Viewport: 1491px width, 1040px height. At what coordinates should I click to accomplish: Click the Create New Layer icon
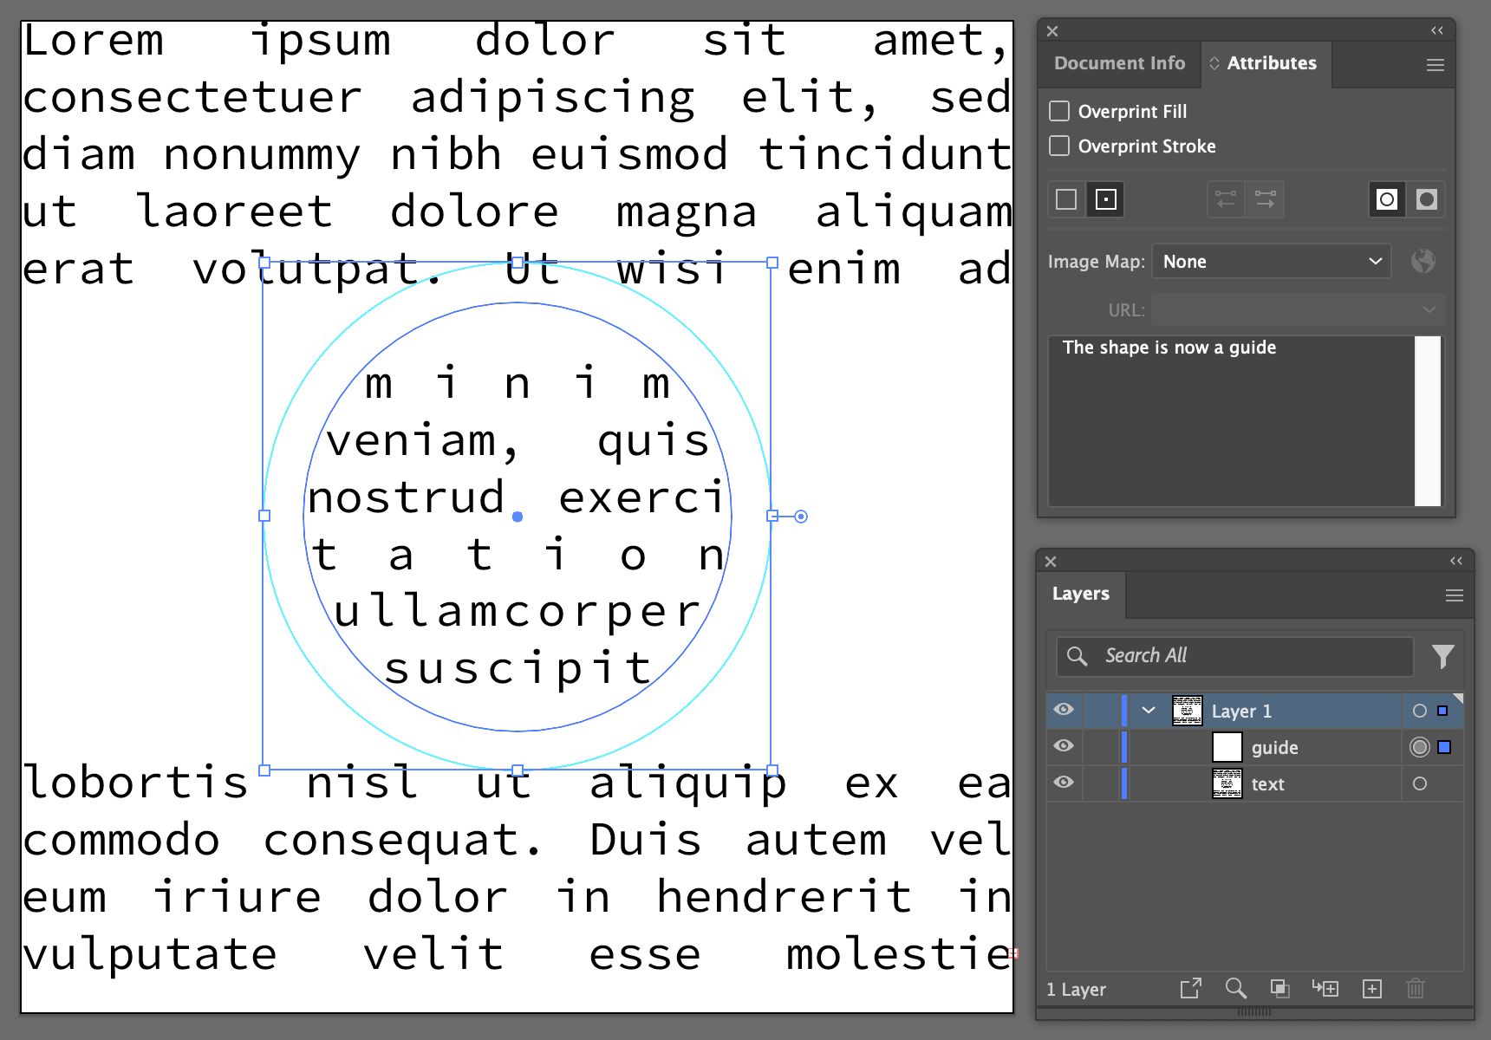pos(1371,988)
